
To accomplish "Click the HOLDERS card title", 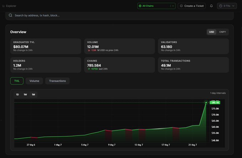I will click(19, 61).
